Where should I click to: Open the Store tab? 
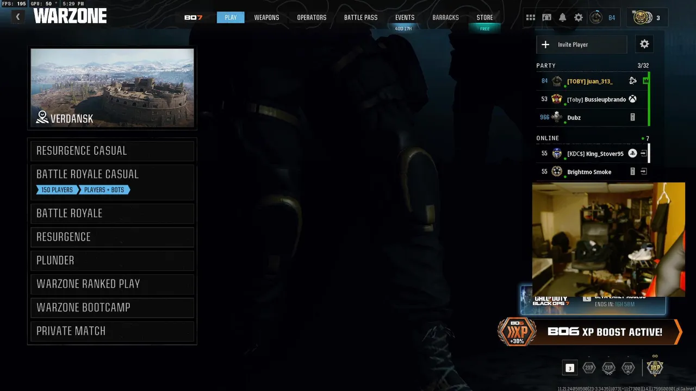point(484,17)
